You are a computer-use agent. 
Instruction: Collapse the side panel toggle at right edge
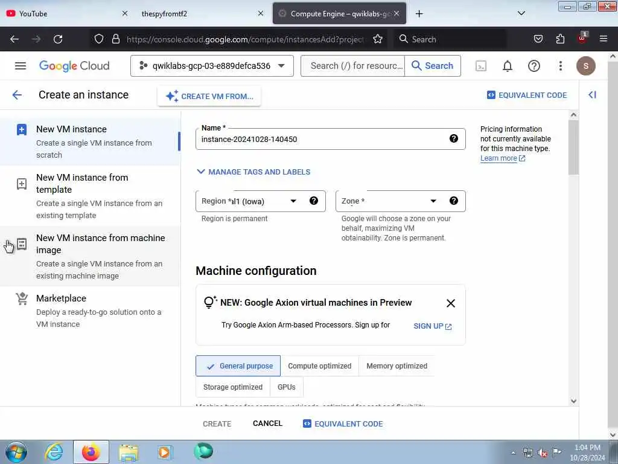[592, 95]
